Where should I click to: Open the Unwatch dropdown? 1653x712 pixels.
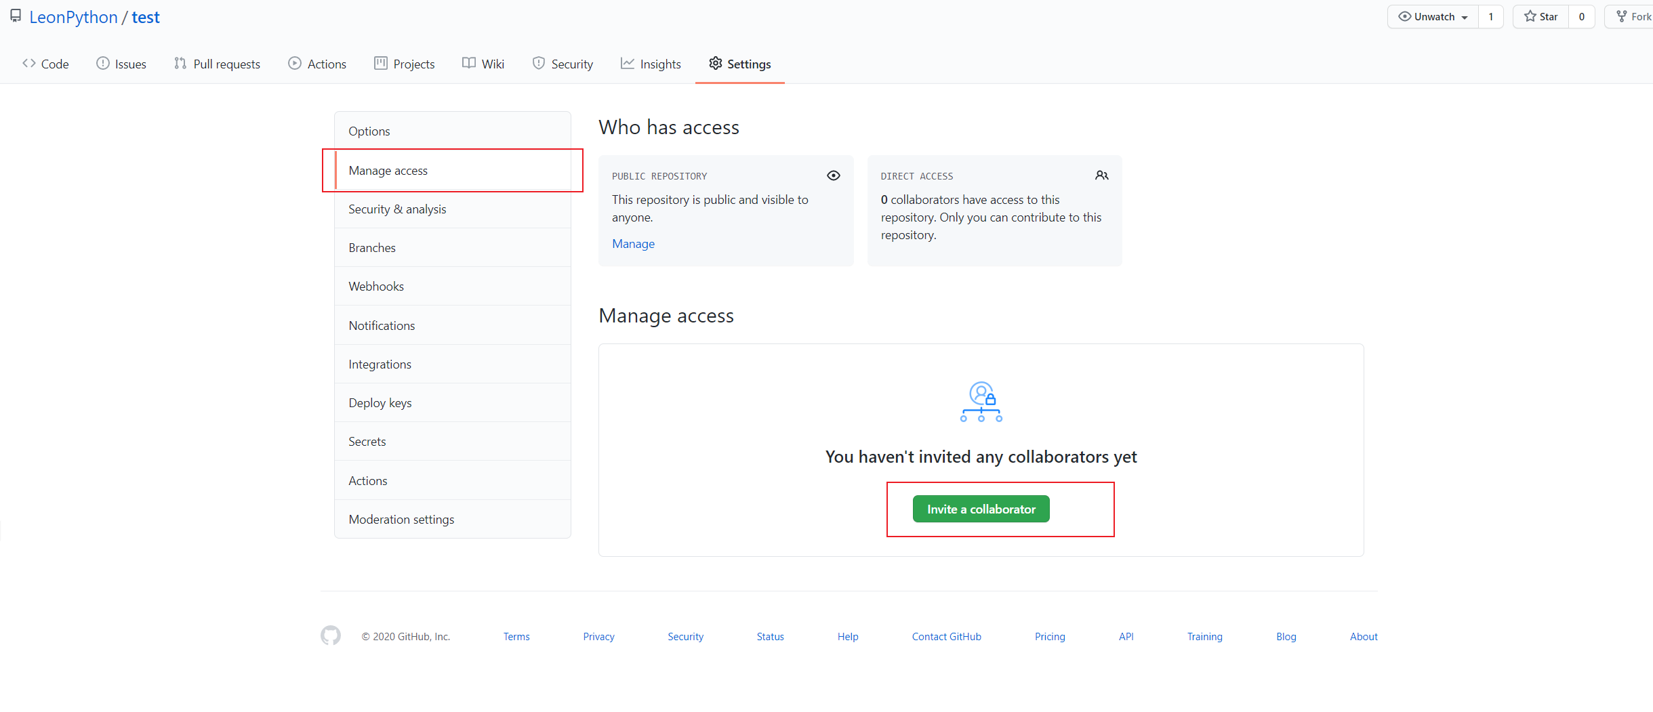tap(1433, 17)
